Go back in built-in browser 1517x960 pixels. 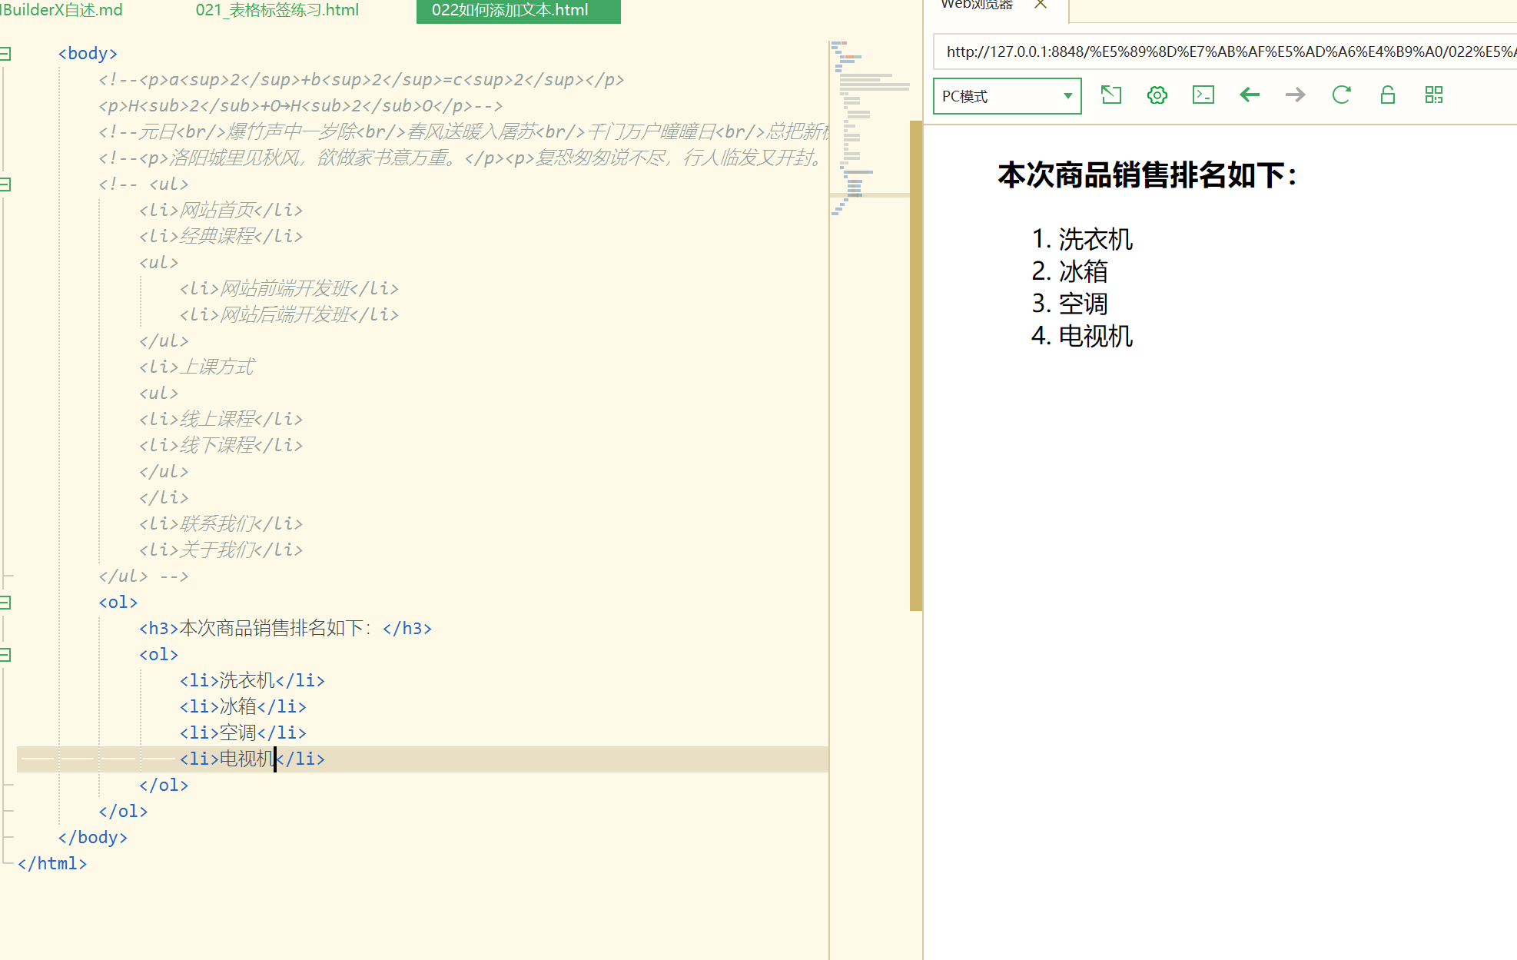(1250, 95)
